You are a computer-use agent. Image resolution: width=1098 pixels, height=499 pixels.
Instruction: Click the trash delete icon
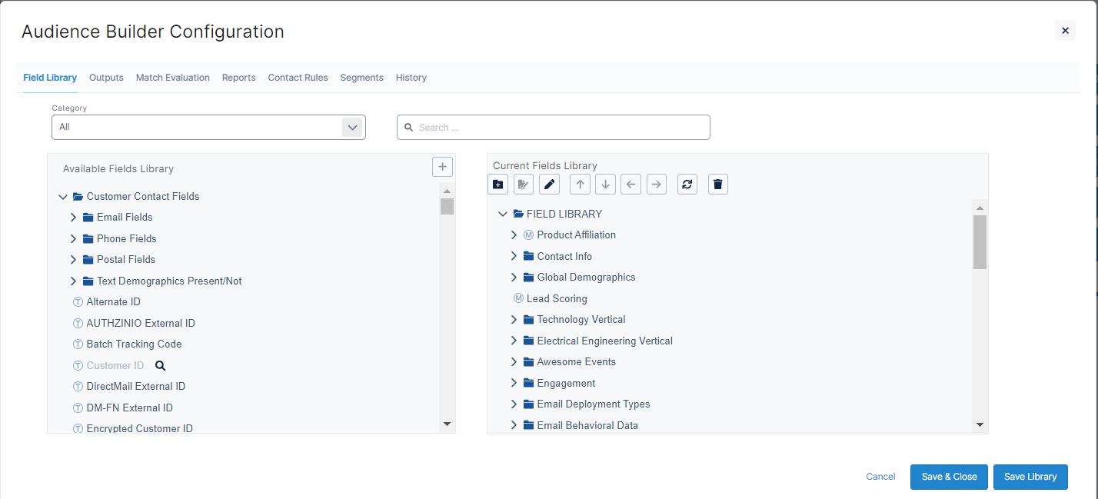(x=717, y=185)
